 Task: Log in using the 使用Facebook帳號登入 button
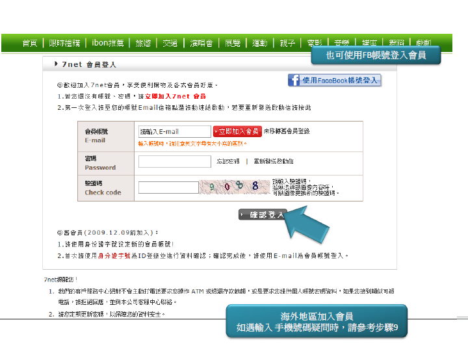335,81
